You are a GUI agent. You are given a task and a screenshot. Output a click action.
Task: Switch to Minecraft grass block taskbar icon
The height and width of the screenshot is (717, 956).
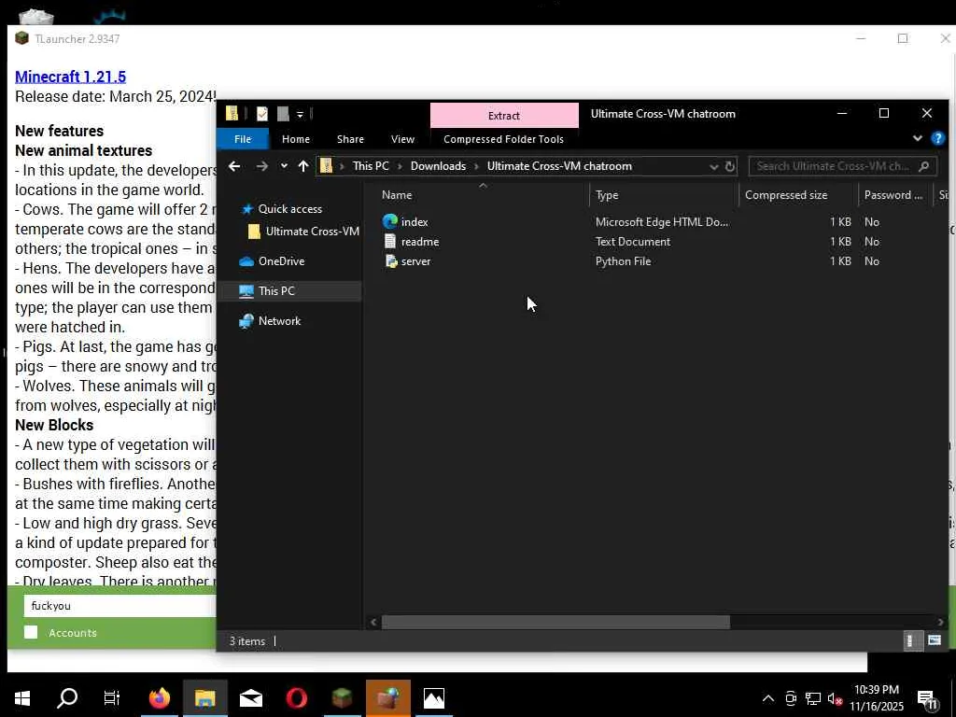(342, 698)
